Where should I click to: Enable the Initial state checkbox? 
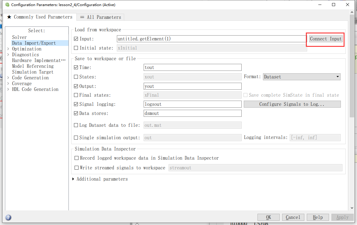click(76, 48)
